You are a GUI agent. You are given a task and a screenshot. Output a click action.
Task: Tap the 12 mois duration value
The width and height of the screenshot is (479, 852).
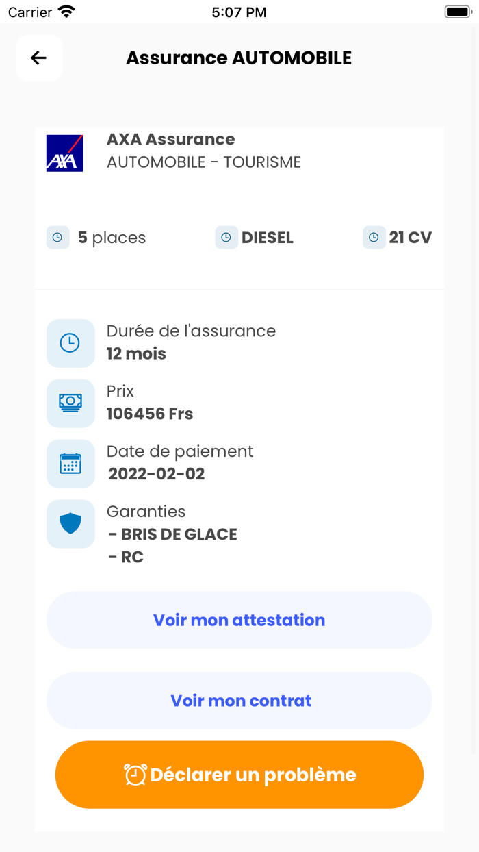point(136,353)
